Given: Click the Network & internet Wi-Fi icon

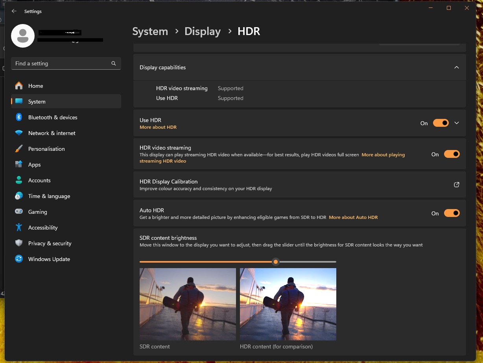Looking at the screenshot, I should pyautogui.click(x=19, y=133).
